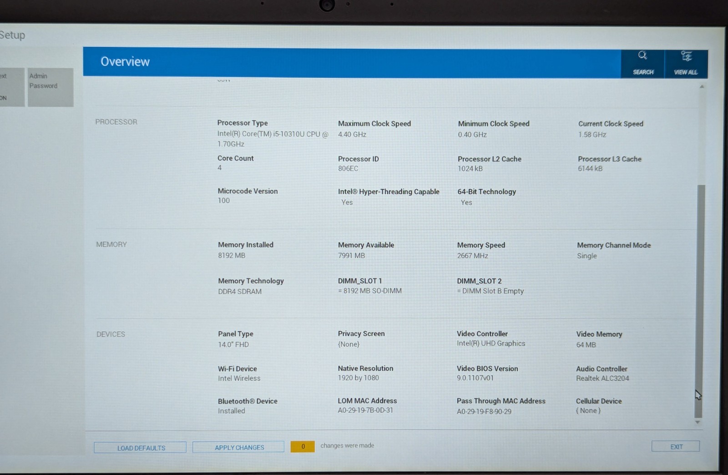728x475 pixels.
Task: Click Processor L2 Cache value 1024 kB
Action: 470,168
